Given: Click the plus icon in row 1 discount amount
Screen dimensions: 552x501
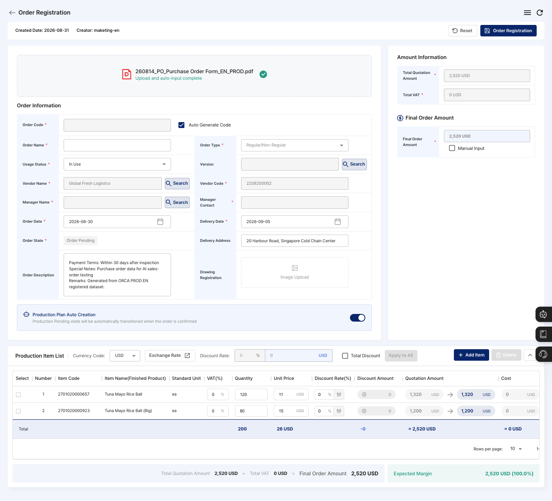Looking at the screenshot, I should (x=364, y=394).
